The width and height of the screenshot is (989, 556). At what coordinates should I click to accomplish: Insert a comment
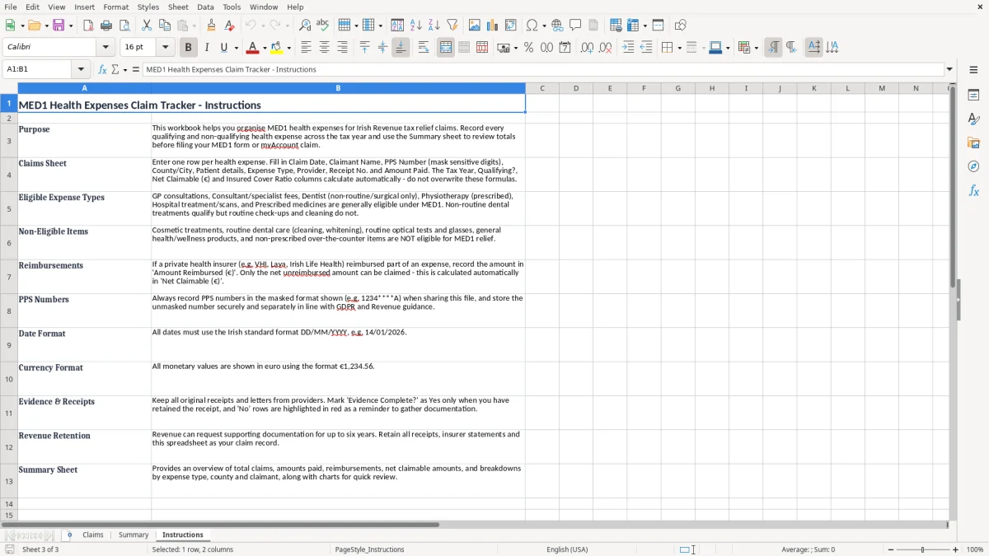[574, 26]
